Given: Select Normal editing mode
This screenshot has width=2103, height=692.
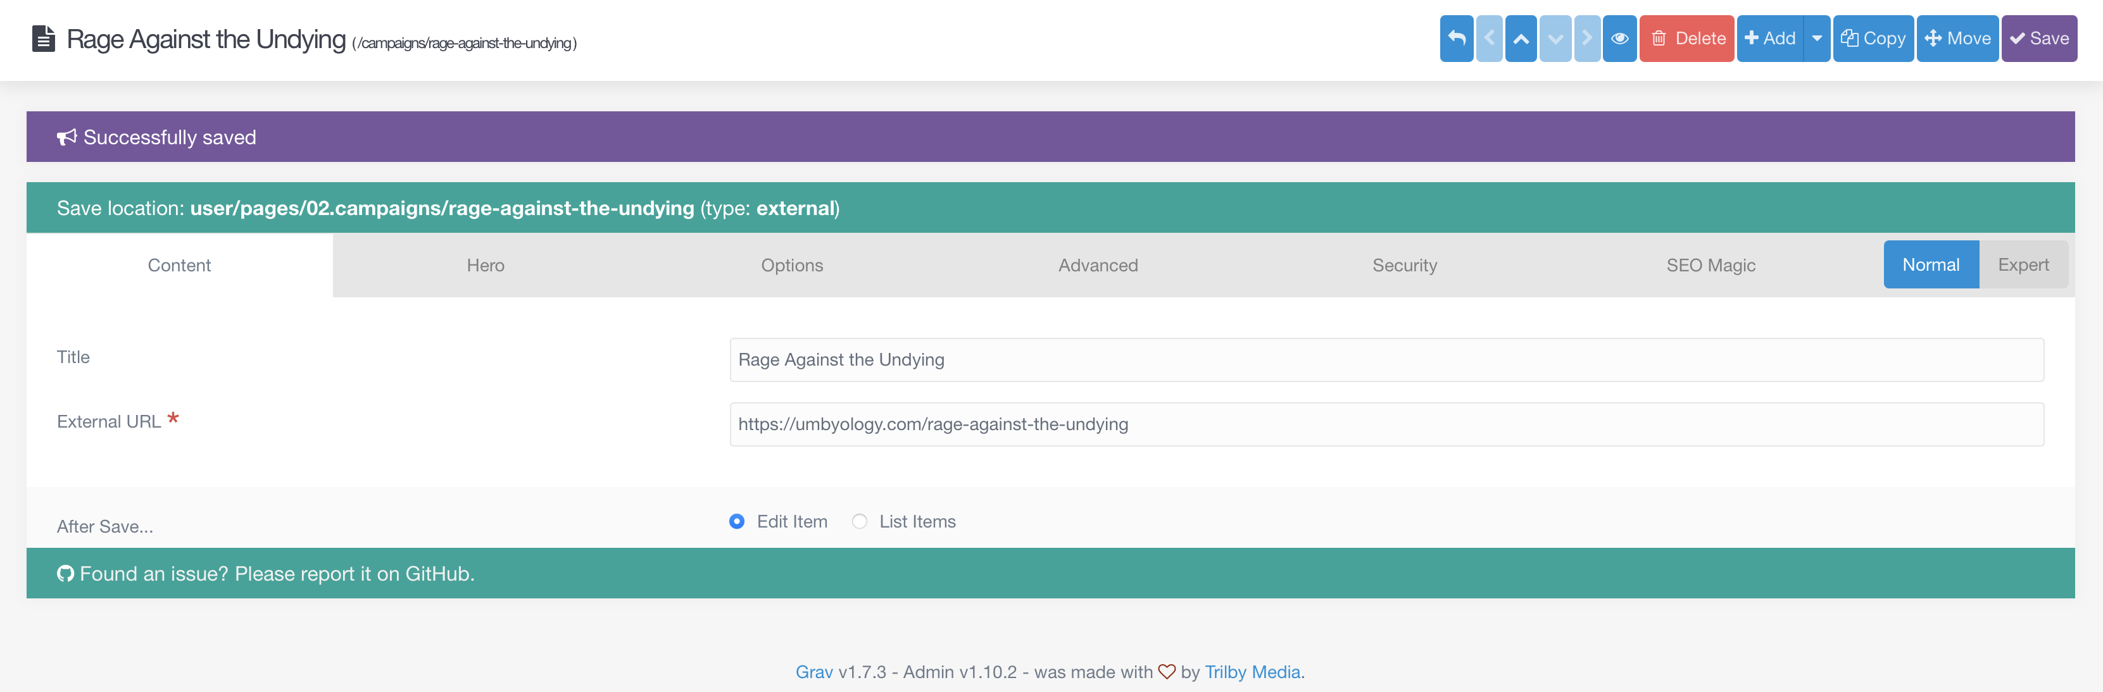Looking at the screenshot, I should coord(1931,264).
